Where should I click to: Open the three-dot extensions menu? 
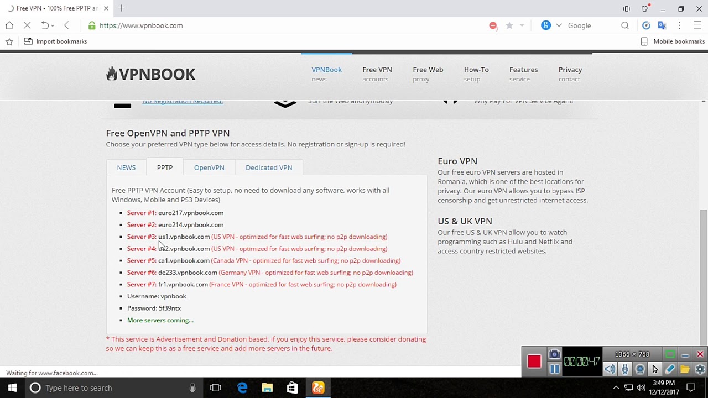pyautogui.click(x=680, y=25)
